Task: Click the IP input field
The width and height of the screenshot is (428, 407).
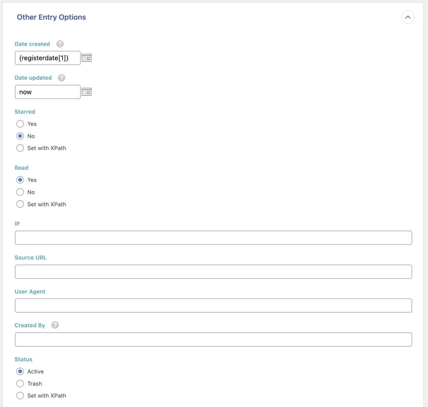Action: [x=213, y=237]
